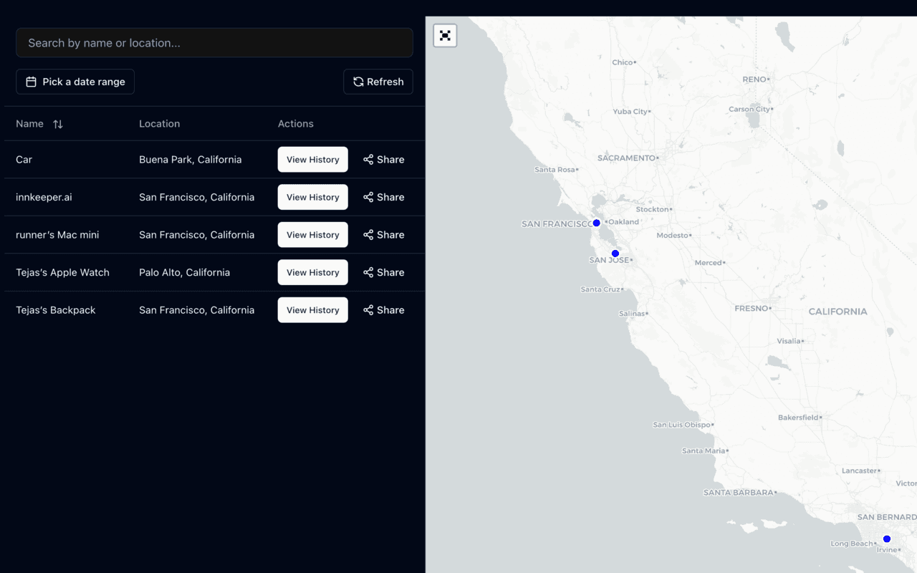The image size is (917, 573).
Task: View History for Car
Action: click(312, 159)
